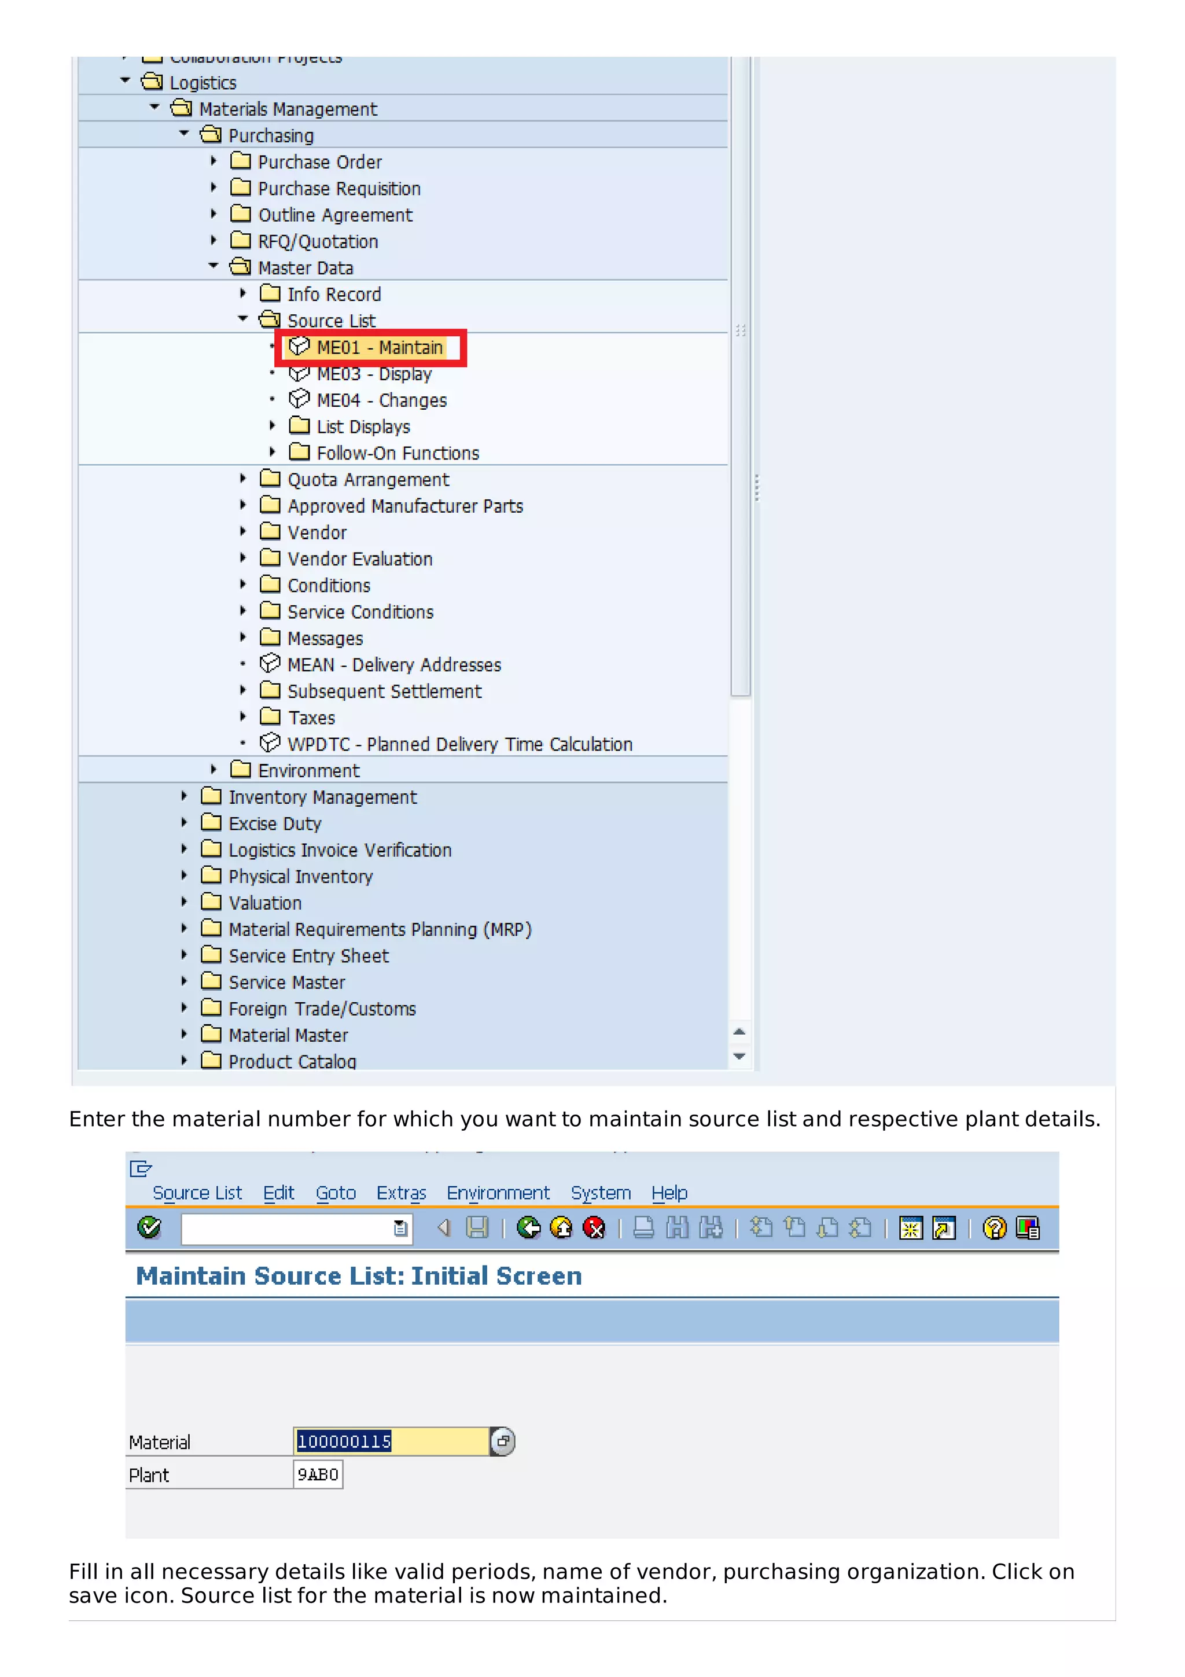Click the Material number input field

coord(391,1441)
